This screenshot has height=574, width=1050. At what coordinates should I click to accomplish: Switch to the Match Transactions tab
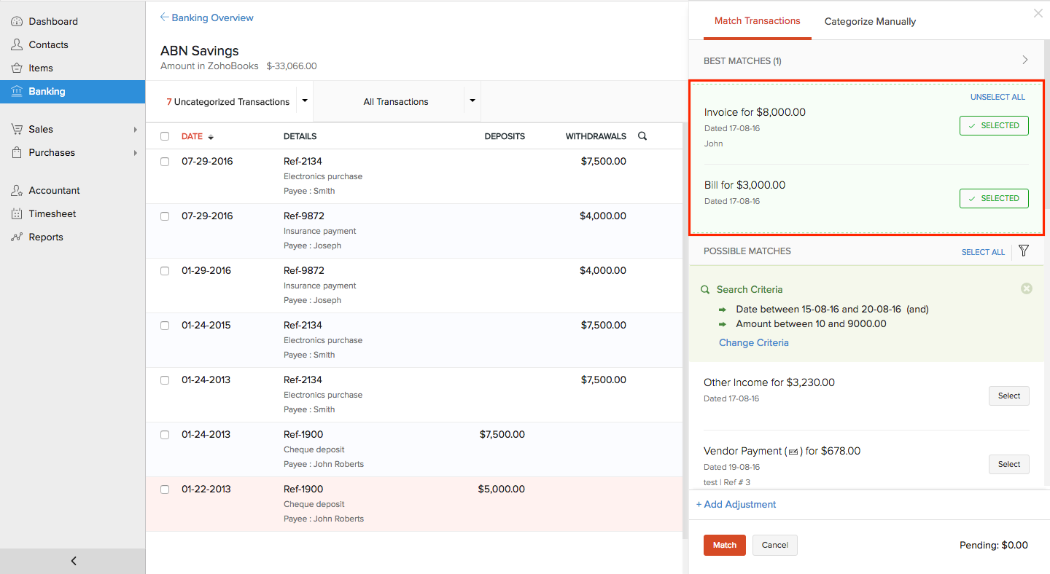click(758, 21)
